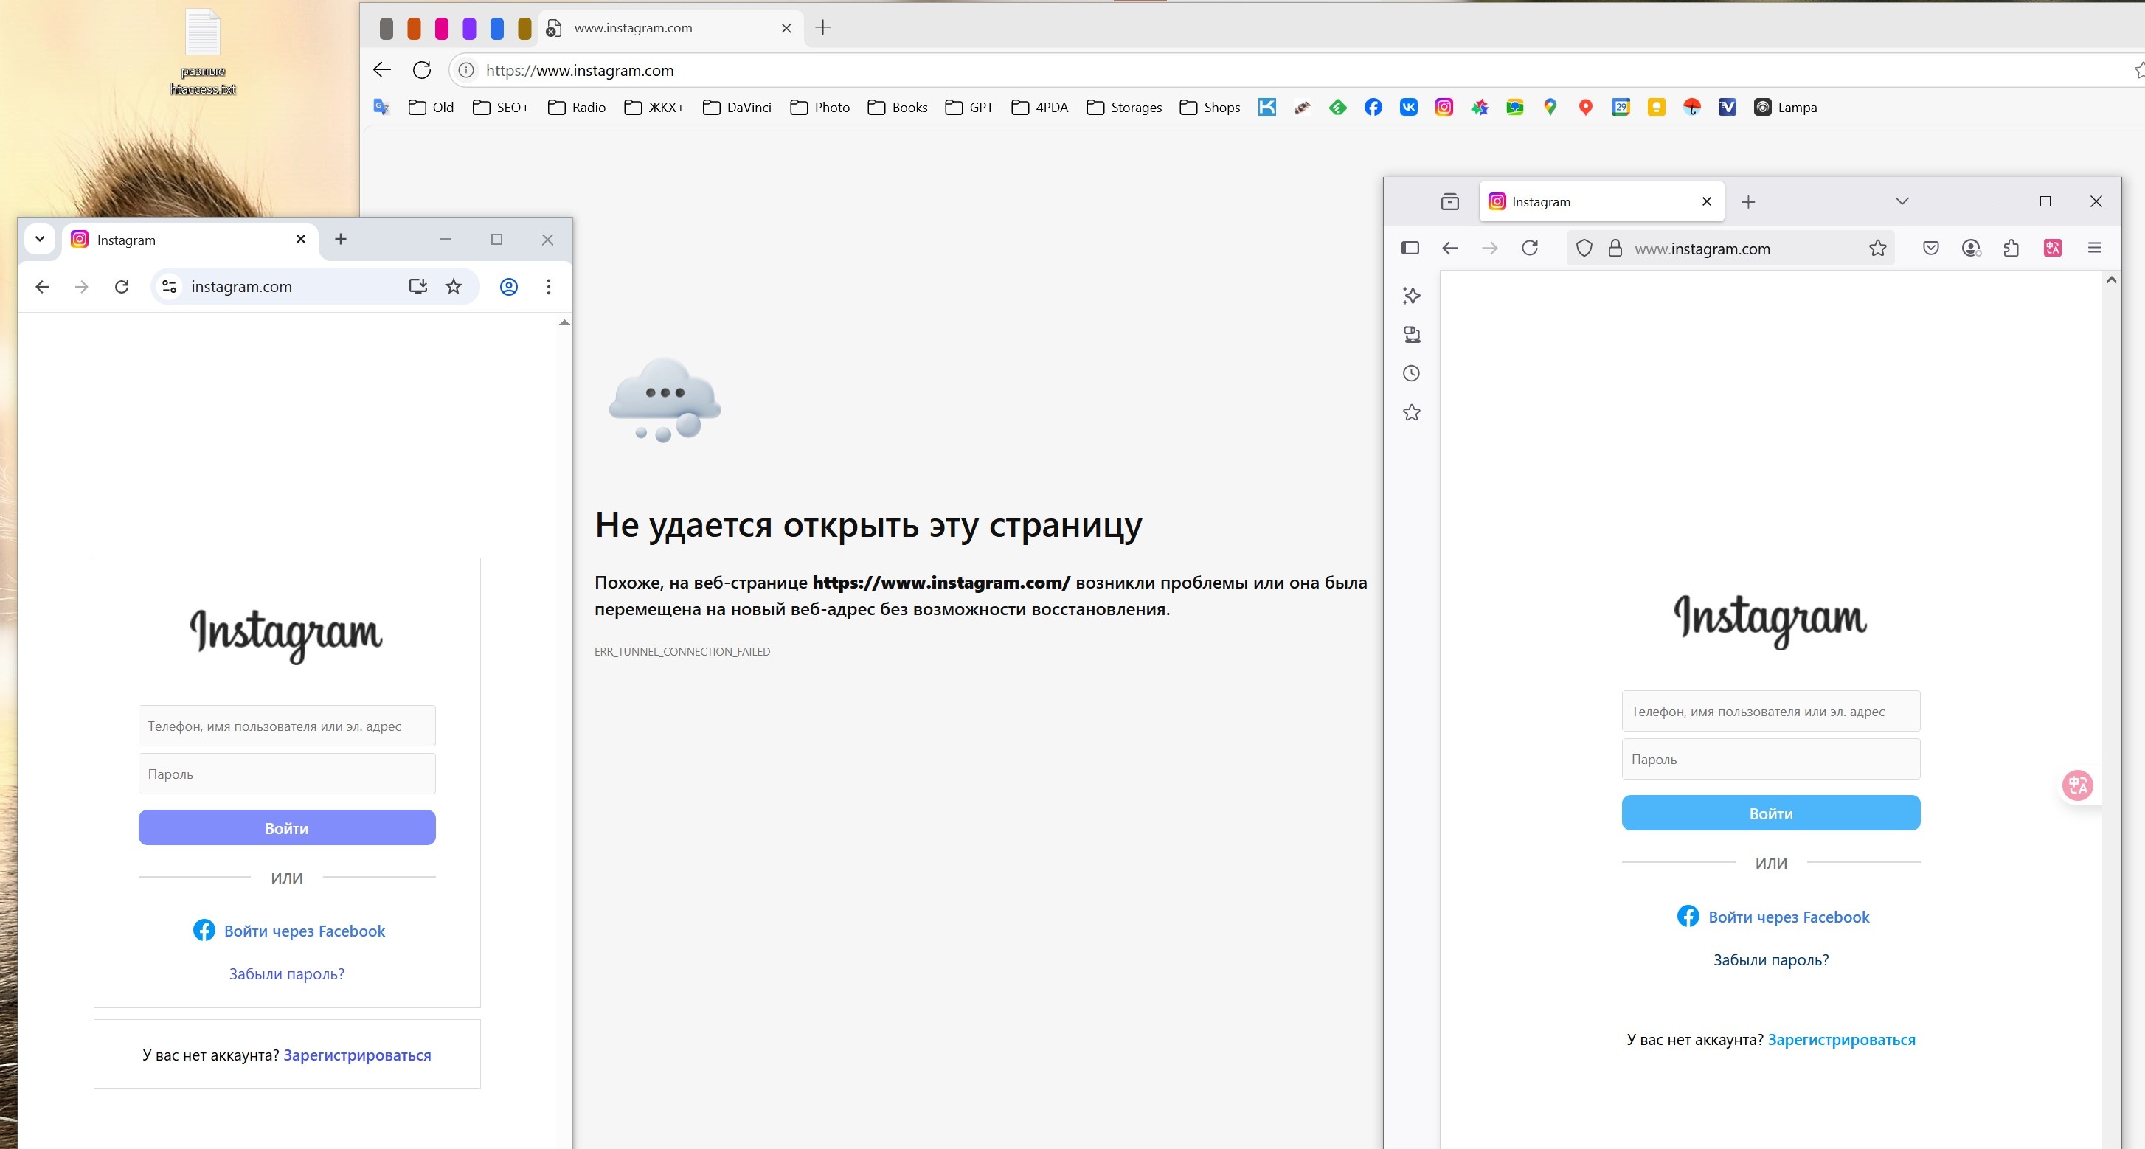The height and width of the screenshot is (1149, 2145).
Task: Select Instagram tab in Firefox window
Action: click(x=1601, y=201)
